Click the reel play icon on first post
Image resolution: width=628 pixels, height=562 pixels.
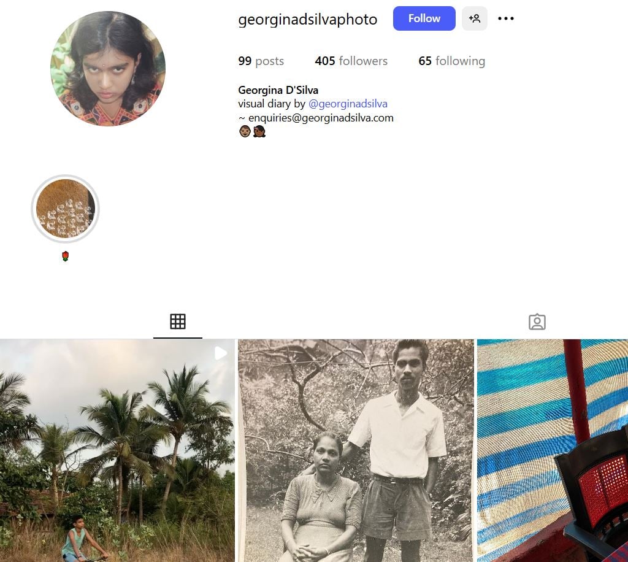(221, 353)
